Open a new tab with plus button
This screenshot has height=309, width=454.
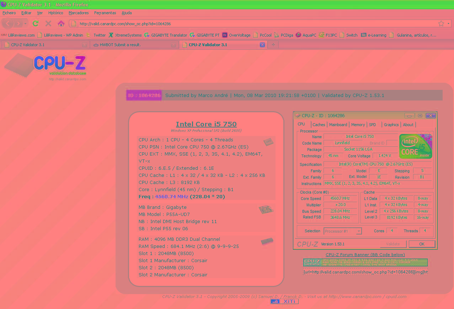273,45
